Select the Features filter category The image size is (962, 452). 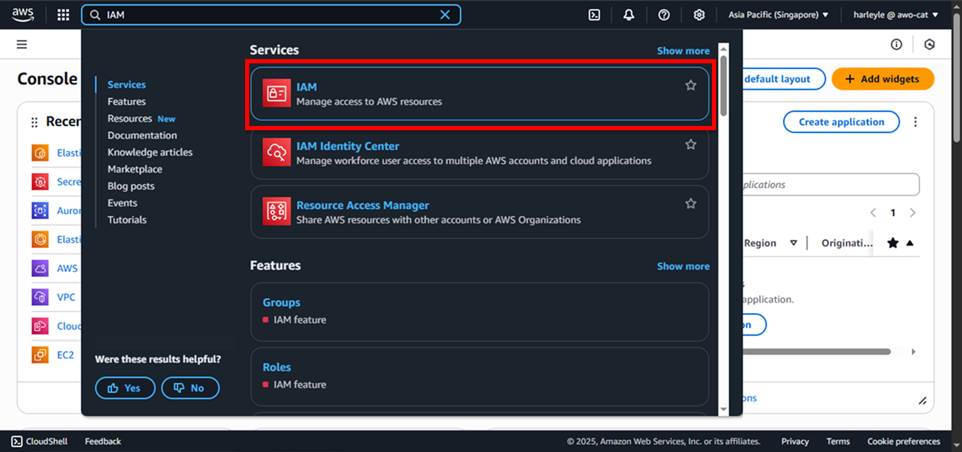(x=127, y=101)
